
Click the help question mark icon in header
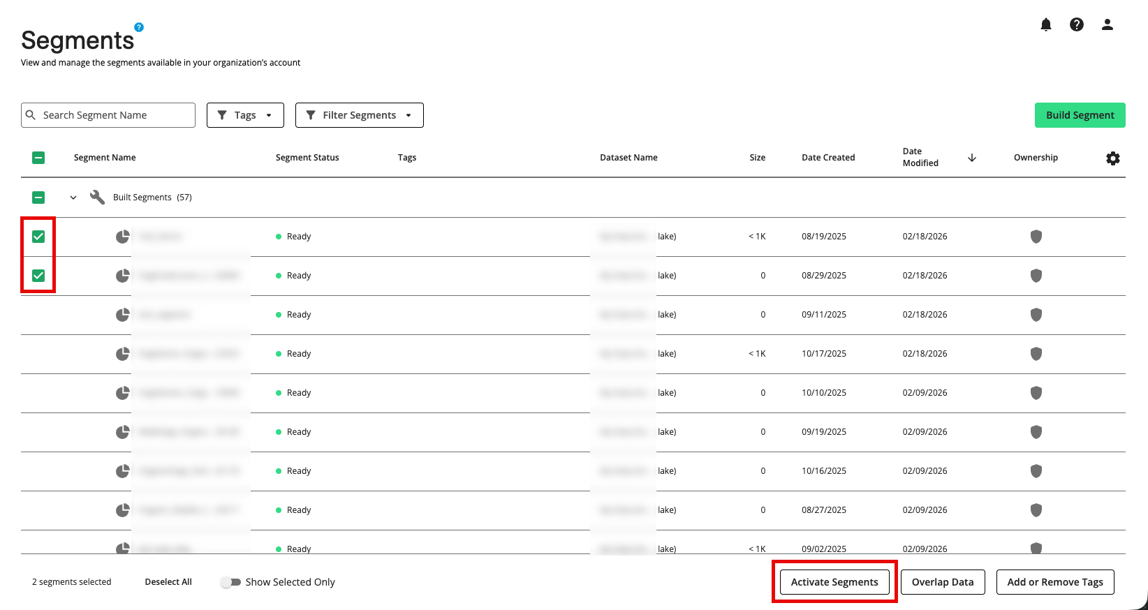[x=1076, y=25]
